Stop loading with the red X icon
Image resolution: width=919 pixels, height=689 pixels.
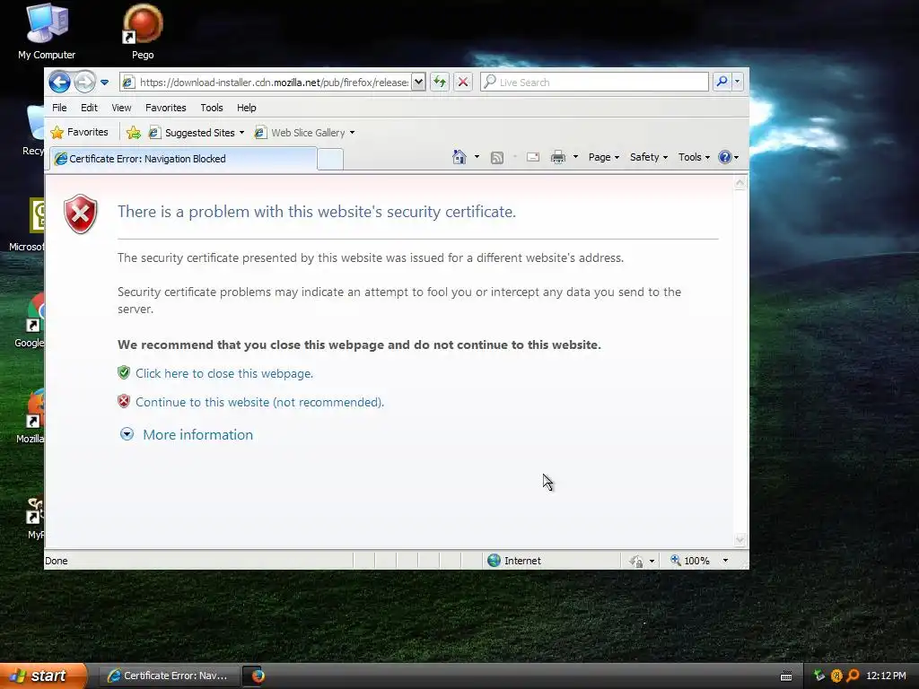[x=463, y=82]
